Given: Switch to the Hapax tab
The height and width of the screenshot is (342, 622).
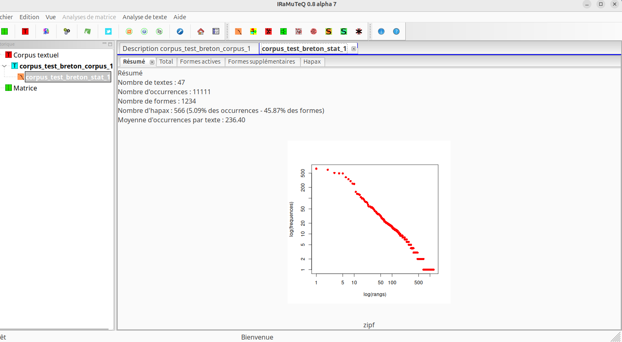Looking at the screenshot, I should coord(312,62).
